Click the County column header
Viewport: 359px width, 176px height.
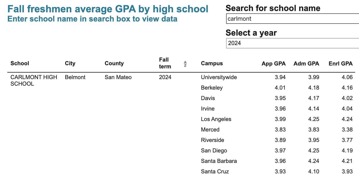(x=114, y=63)
